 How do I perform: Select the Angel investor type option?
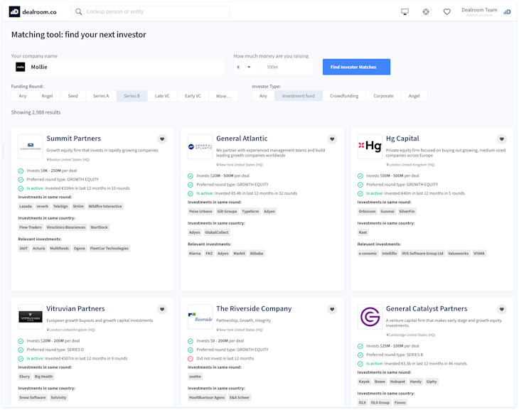[414, 96]
